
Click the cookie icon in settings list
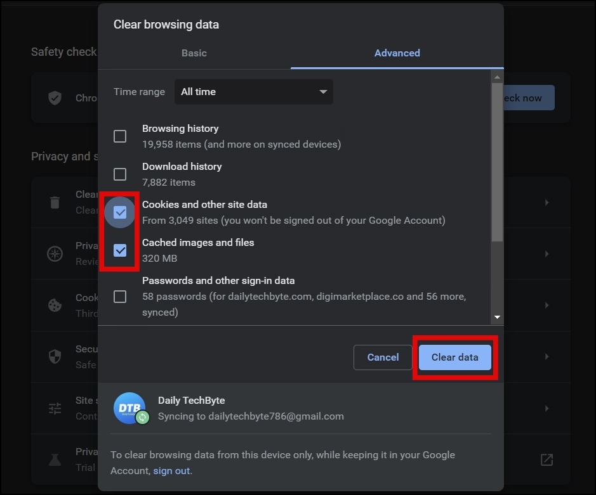(x=55, y=305)
